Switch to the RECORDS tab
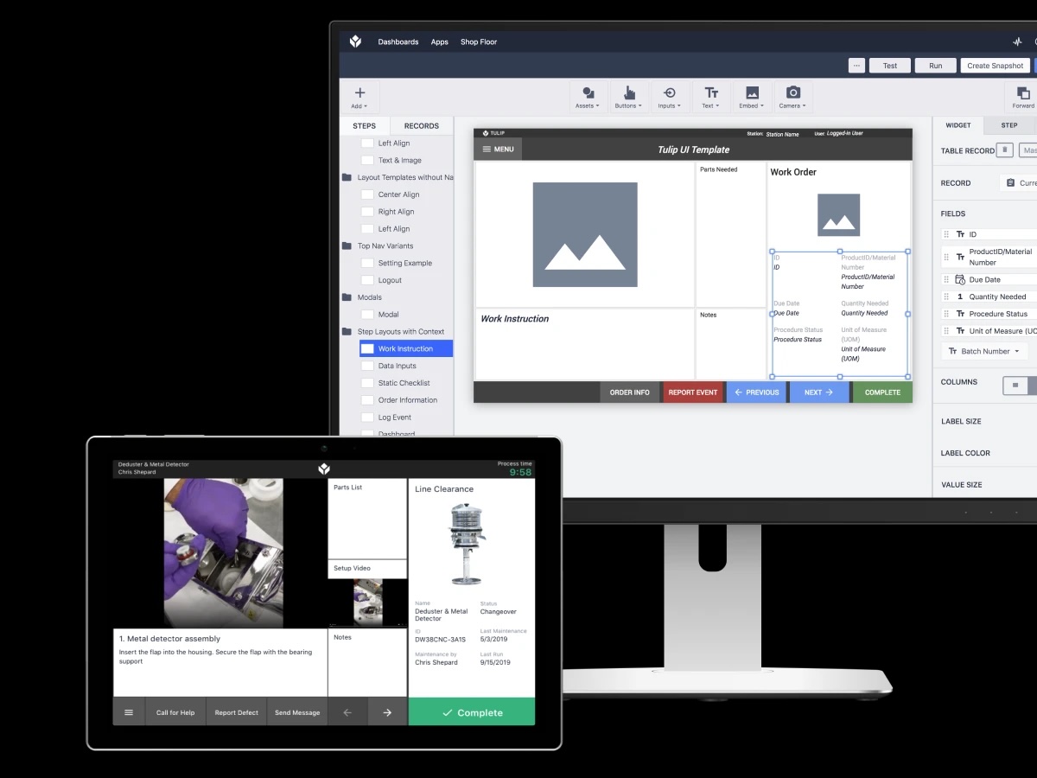 (x=422, y=126)
